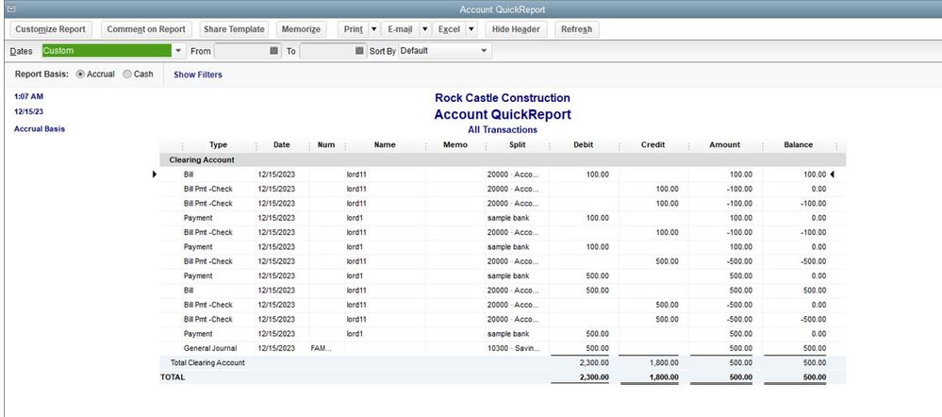The image size is (942, 417).
Task: Open the Sort By dropdown
Action: (485, 51)
